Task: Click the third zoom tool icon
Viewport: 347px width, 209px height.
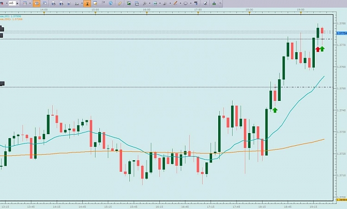Action: tap(69, 3)
